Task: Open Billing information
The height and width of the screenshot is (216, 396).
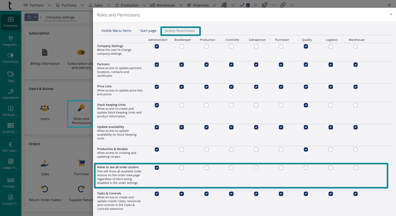Action: coord(45,53)
